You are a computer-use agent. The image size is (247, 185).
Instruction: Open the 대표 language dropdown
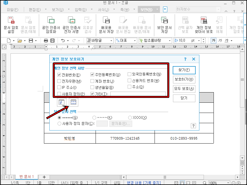(x=135, y=41)
